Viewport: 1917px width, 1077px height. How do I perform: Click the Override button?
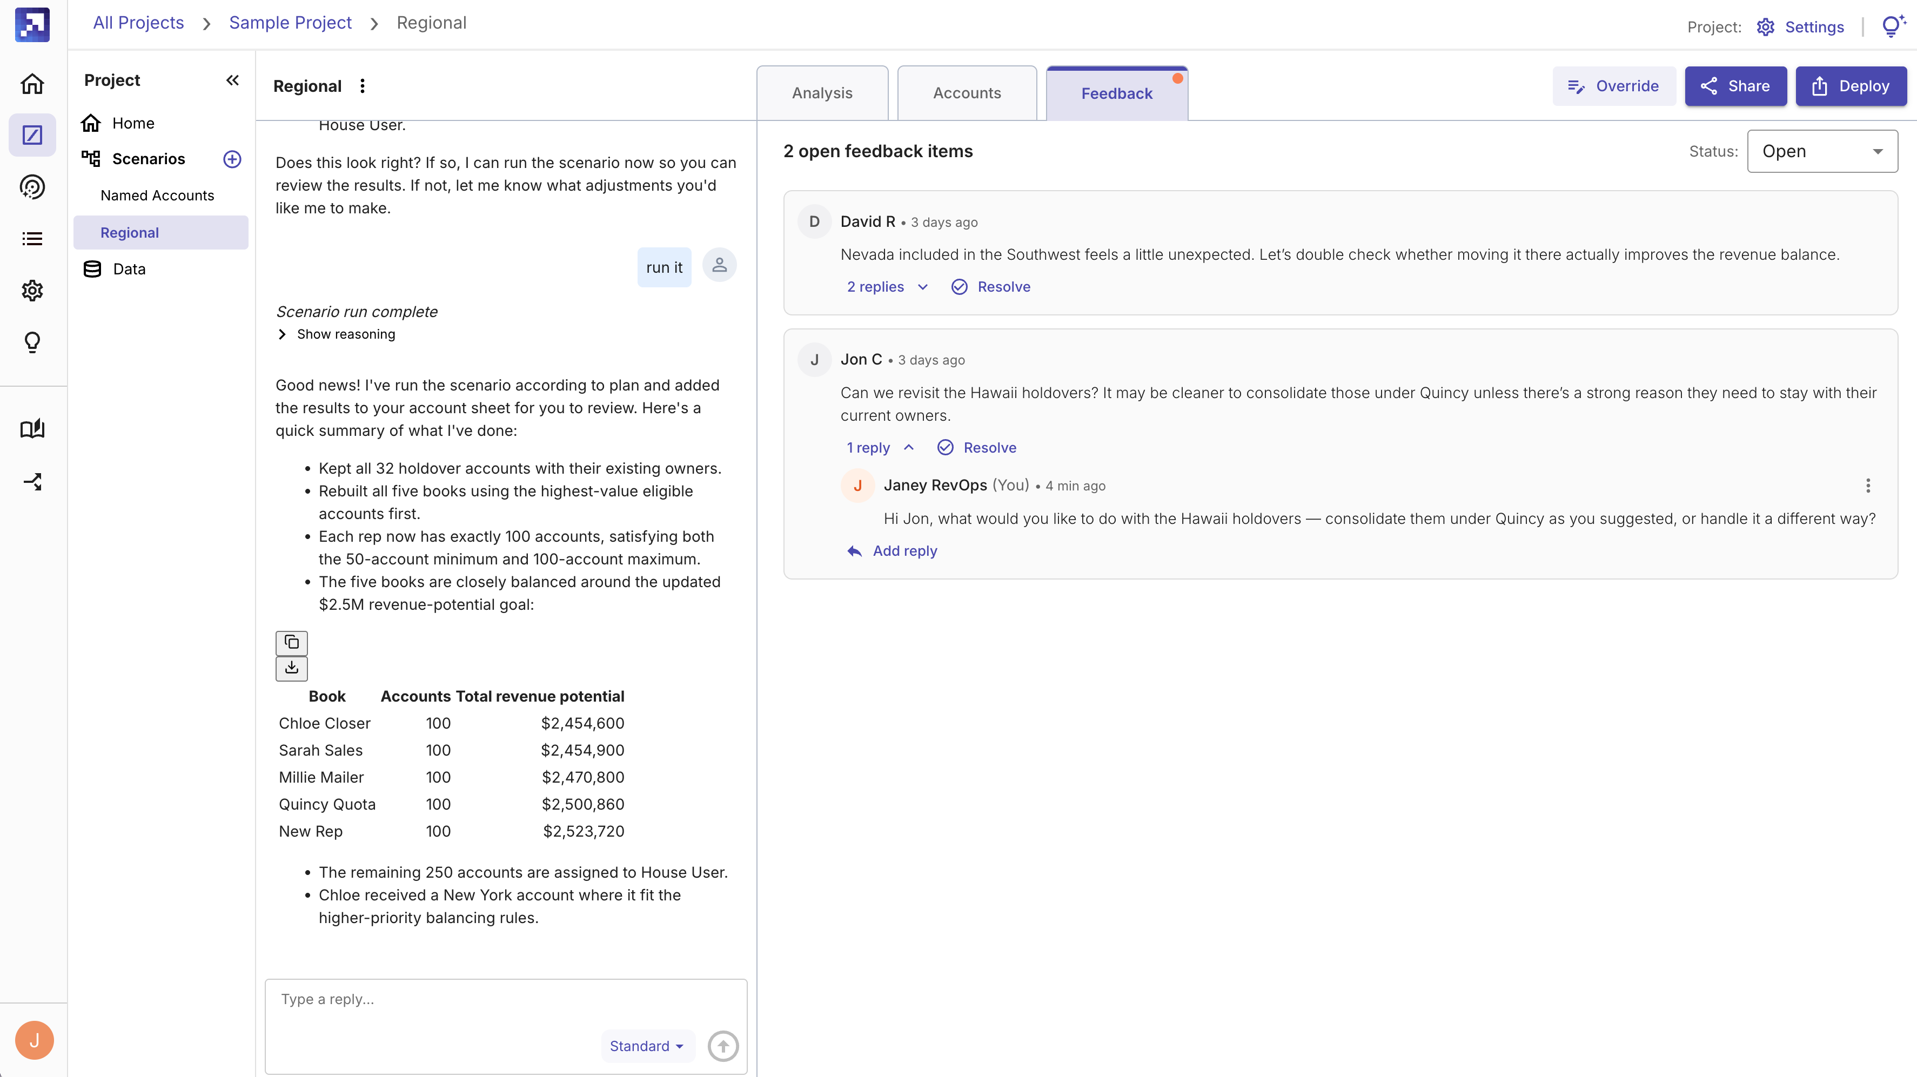coord(1613,85)
